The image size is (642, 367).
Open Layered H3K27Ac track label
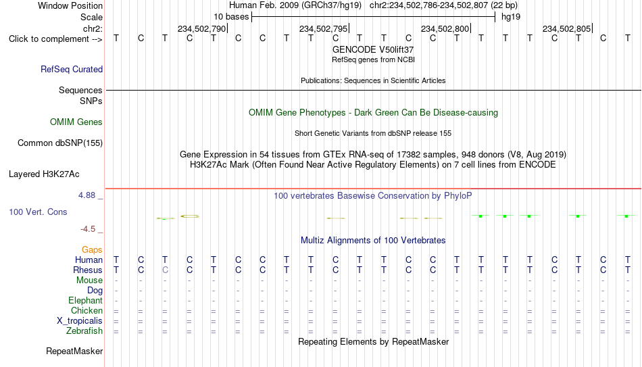pos(44,174)
